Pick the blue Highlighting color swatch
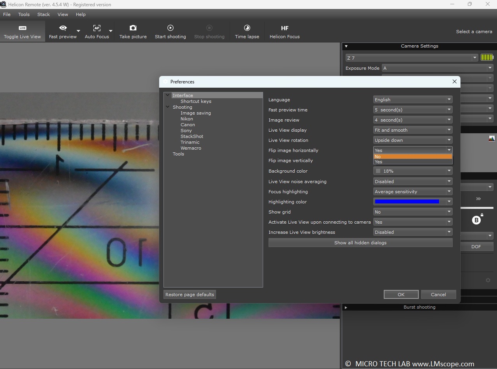The image size is (497, 369). point(407,202)
